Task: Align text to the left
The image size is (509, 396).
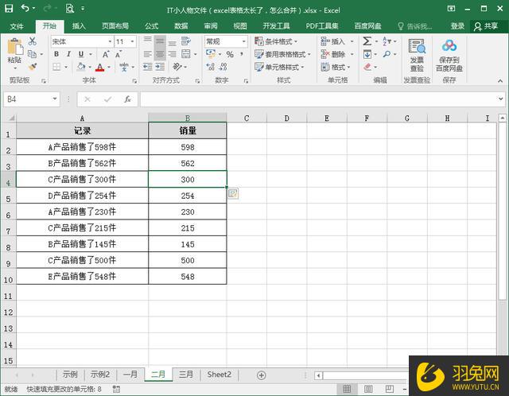Action: pos(148,54)
